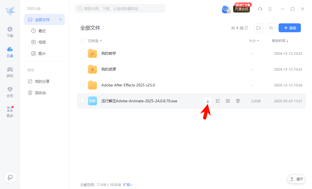Click the 全部文件 page heading
Image resolution: width=312 pixels, height=189 pixels.
coord(90,28)
